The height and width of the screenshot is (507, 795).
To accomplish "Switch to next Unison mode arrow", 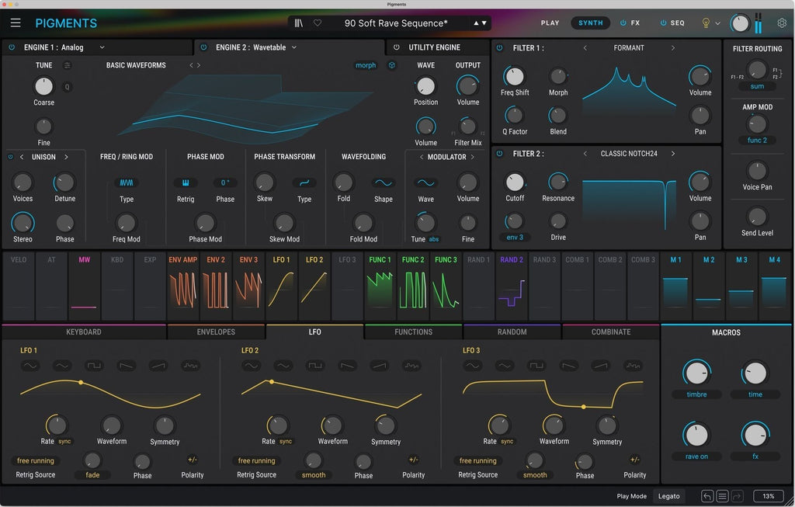I will pos(67,157).
